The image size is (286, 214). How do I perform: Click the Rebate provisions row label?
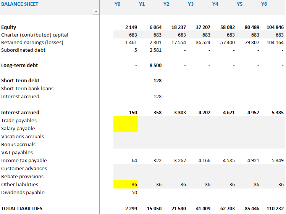coord(22,177)
